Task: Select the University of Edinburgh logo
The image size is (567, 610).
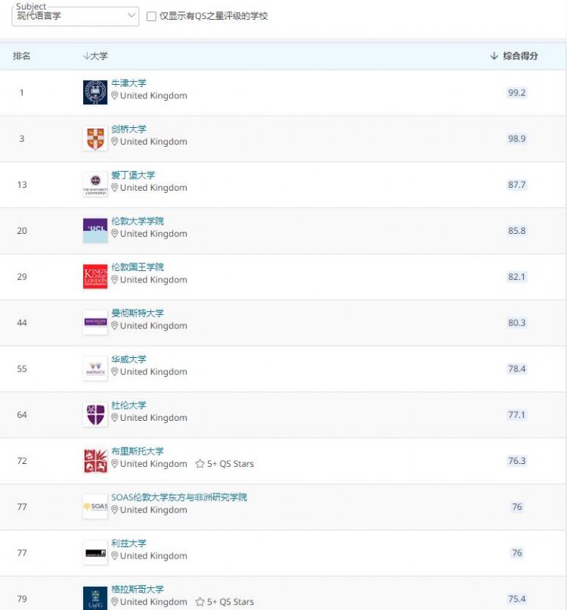Action: click(x=94, y=182)
